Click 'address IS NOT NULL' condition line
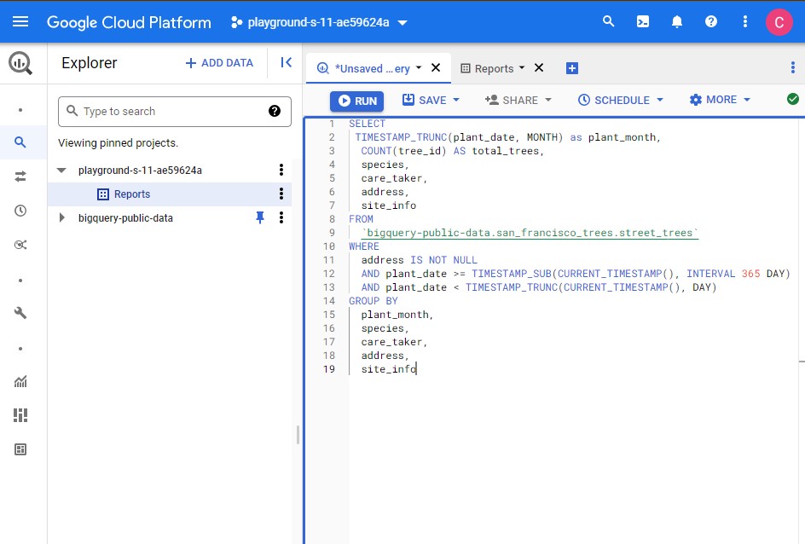The image size is (805, 544). pyautogui.click(x=419, y=260)
